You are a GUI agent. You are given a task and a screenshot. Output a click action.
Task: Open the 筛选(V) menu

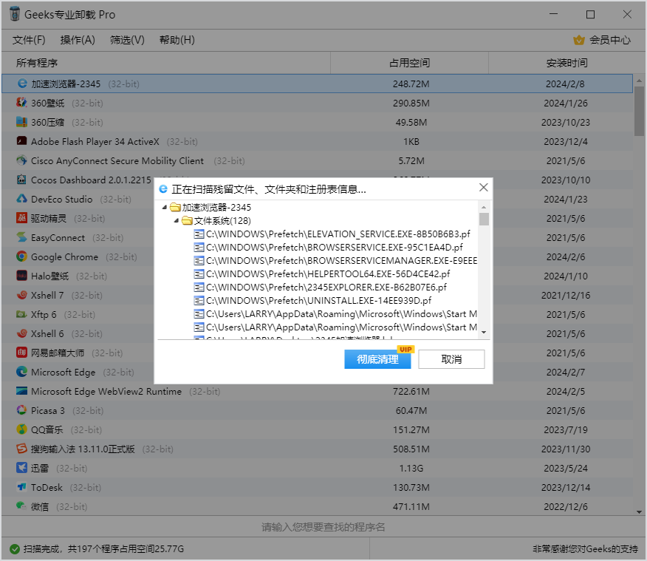tap(127, 40)
